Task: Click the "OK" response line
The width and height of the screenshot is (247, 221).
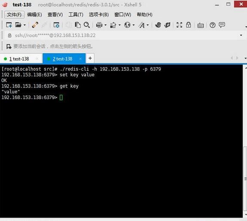Action: (4, 81)
